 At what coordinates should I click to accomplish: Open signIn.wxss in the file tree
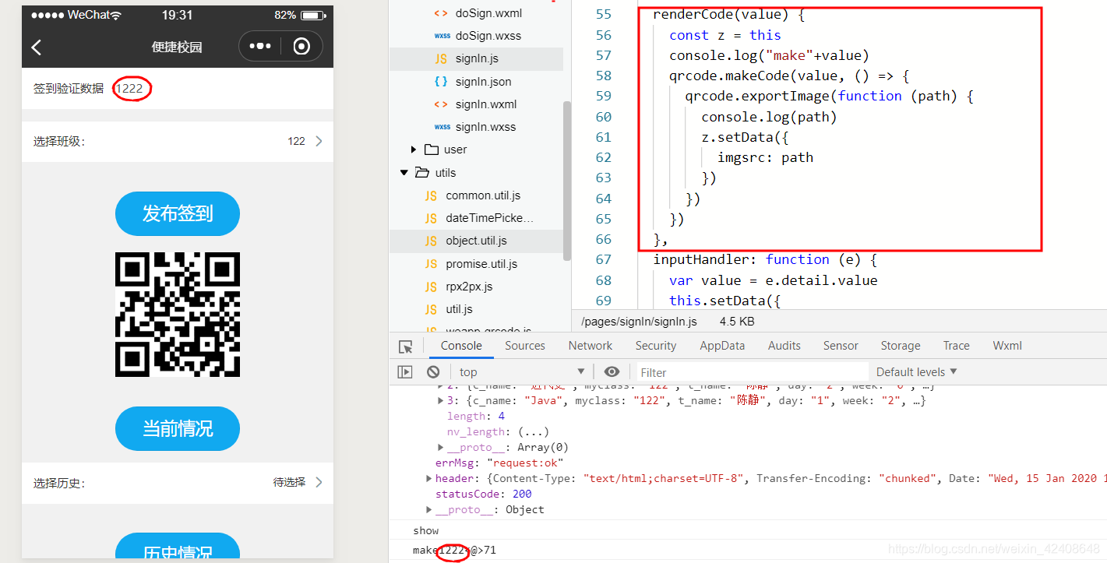click(x=476, y=127)
